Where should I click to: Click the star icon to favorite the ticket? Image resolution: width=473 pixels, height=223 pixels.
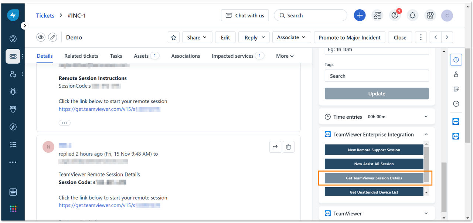174,37
